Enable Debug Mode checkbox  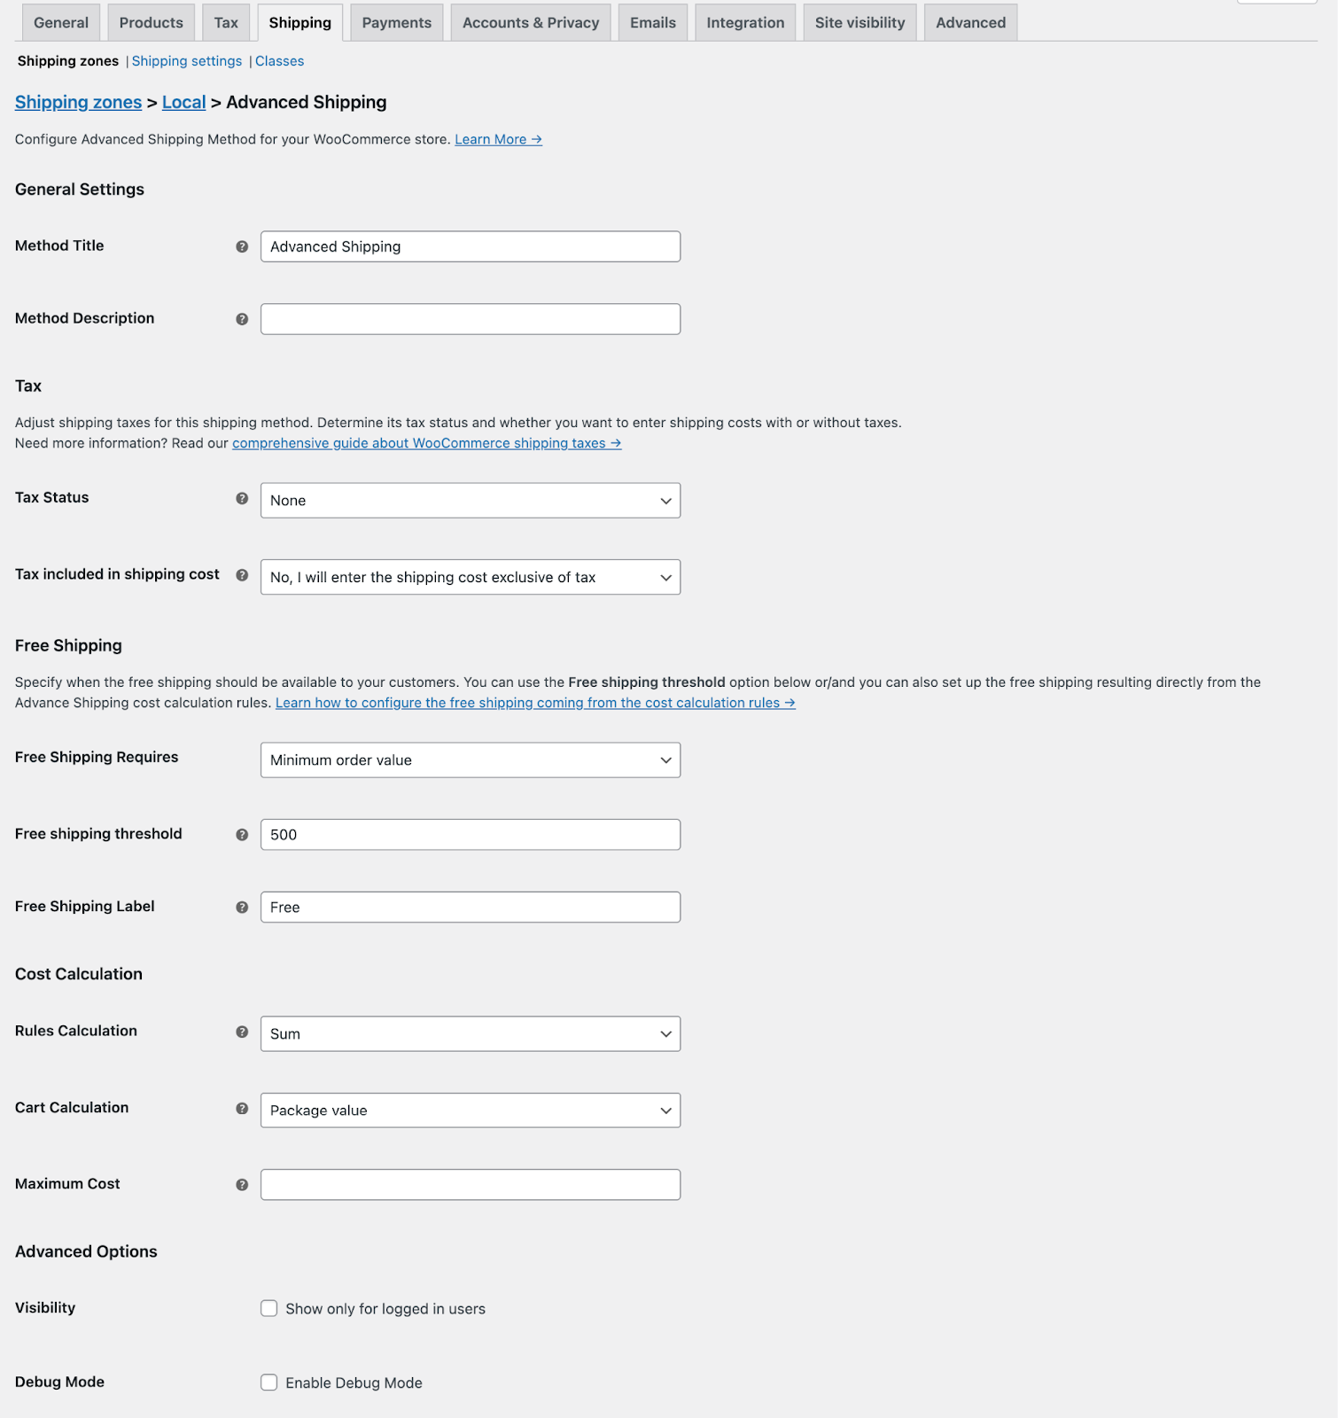tap(269, 1383)
